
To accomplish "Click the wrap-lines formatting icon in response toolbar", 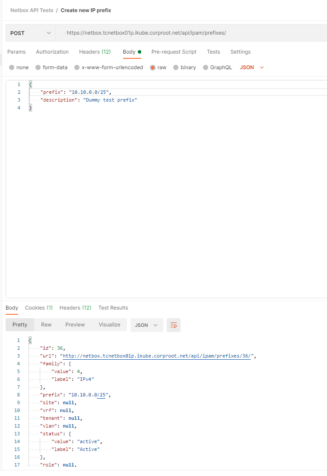I will point(174,325).
